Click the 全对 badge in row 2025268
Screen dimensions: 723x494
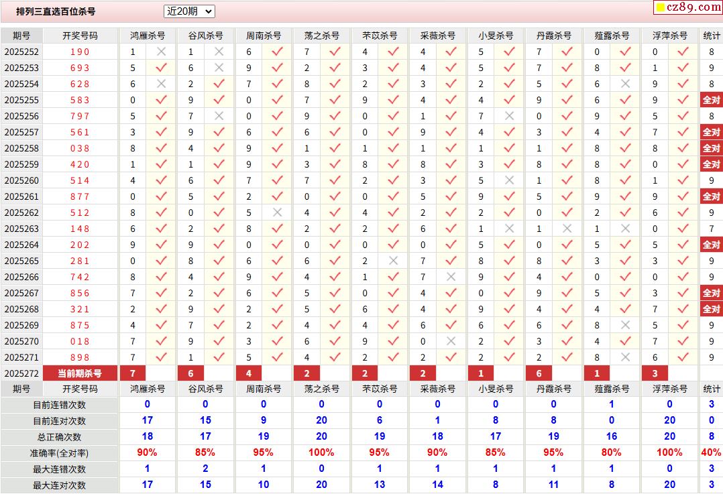tap(711, 309)
